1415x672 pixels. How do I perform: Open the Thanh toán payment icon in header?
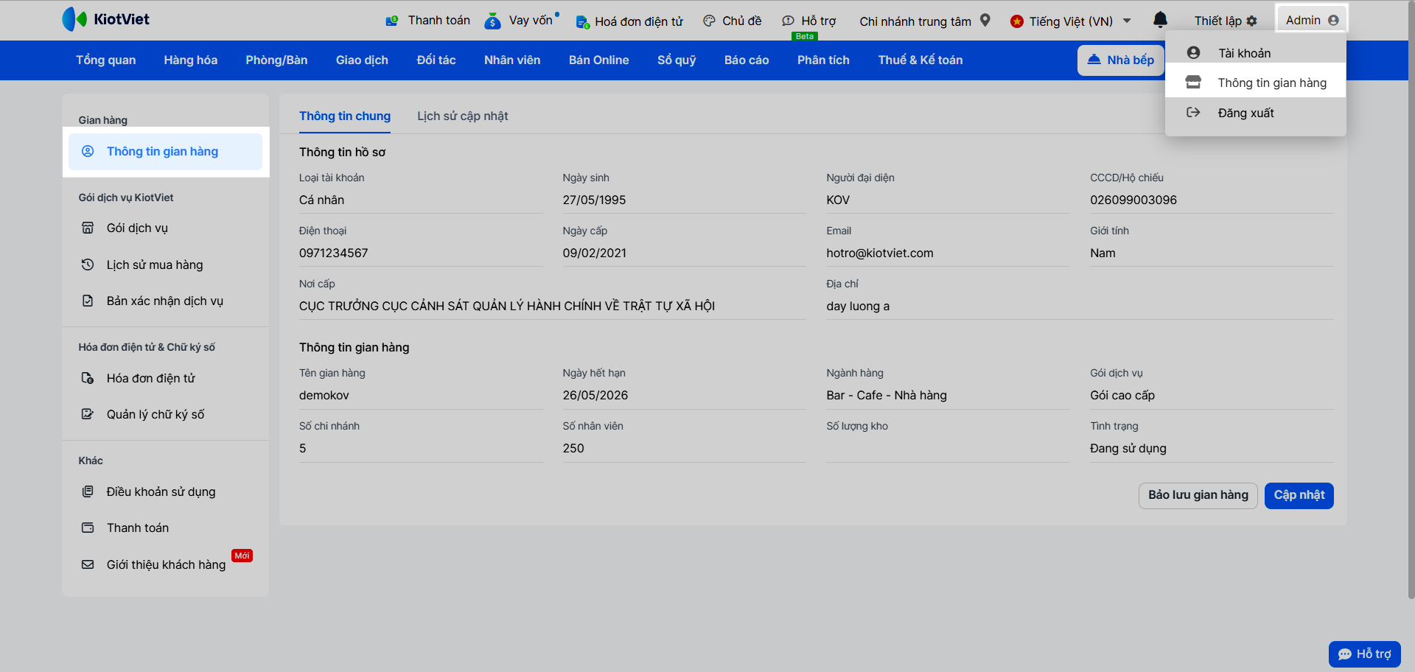(x=392, y=21)
